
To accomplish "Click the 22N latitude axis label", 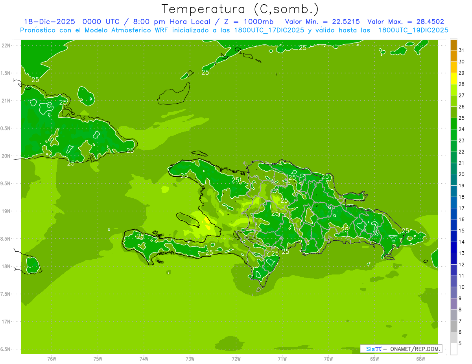I will pos(6,45).
